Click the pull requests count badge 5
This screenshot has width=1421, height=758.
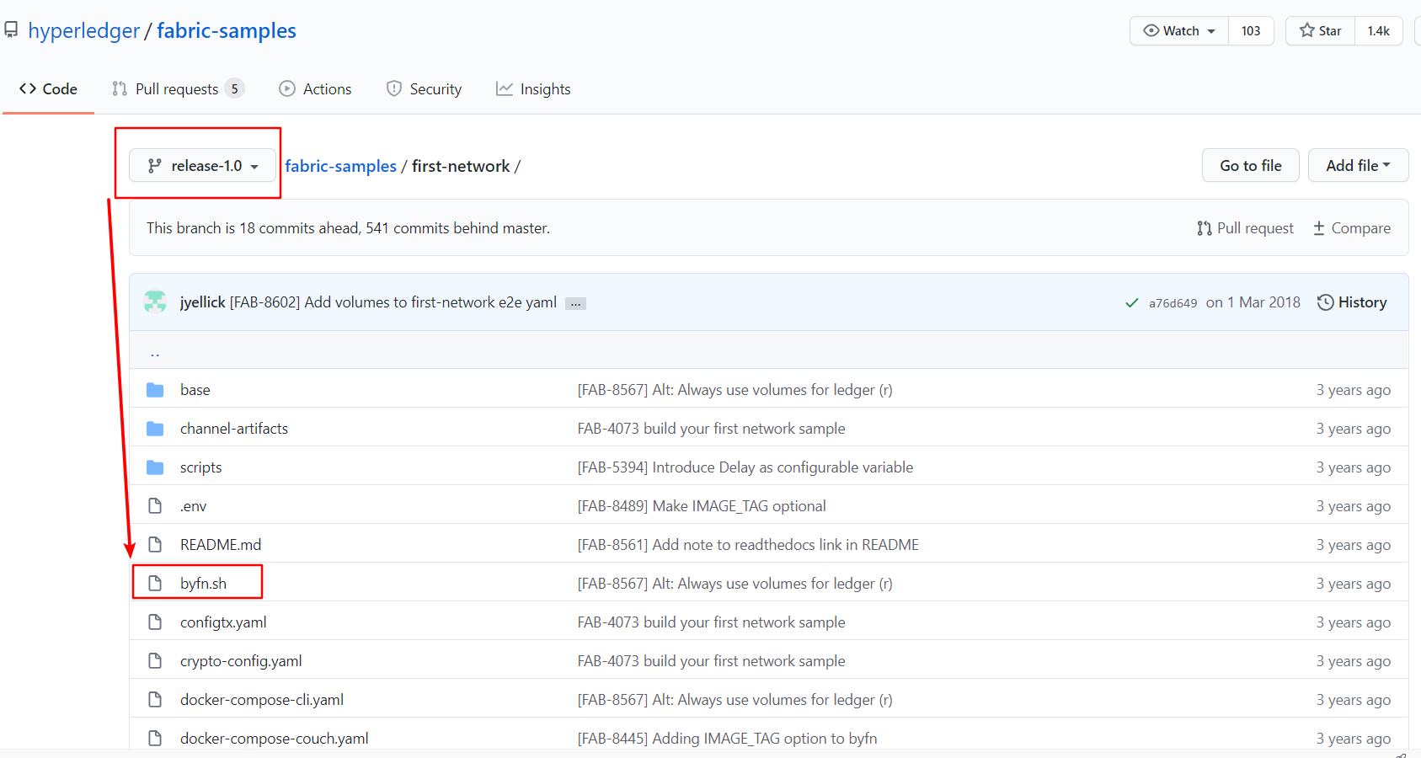pyautogui.click(x=234, y=89)
